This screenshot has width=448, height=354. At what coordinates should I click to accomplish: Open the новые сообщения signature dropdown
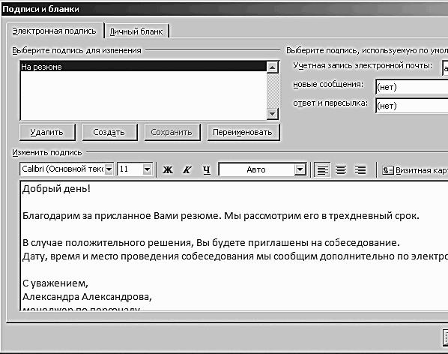point(412,87)
